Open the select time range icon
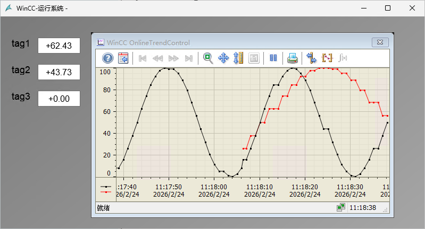Screen dimensions: 425x229 point(327,58)
